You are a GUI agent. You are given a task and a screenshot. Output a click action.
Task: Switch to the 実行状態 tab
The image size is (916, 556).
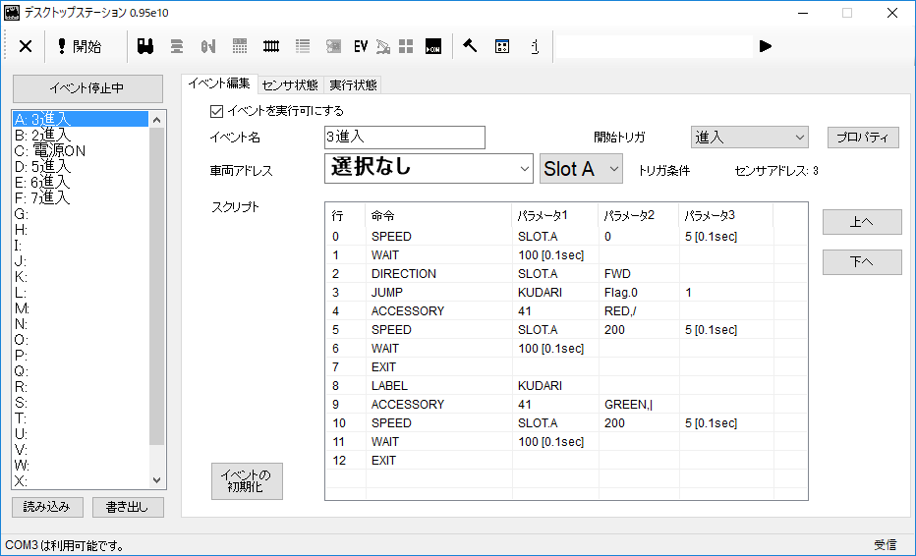353,85
